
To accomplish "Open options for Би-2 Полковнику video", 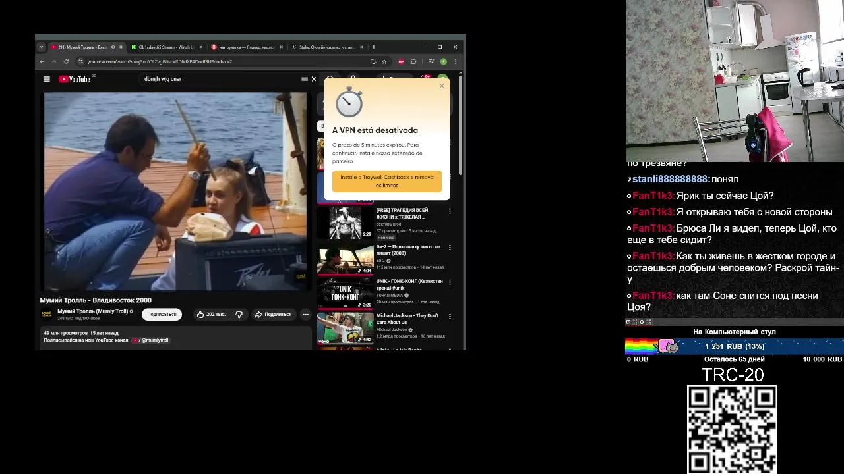I will 450,248.
